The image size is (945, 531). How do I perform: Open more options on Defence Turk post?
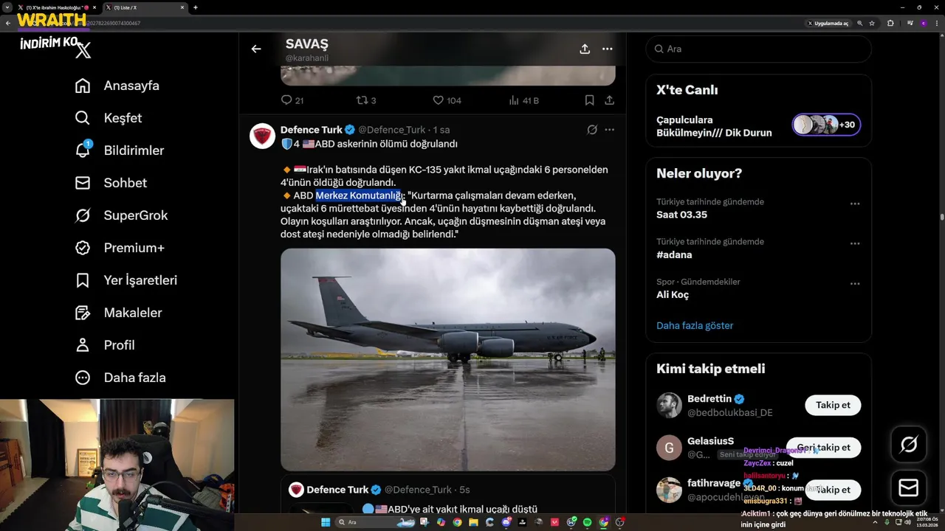[x=610, y=130]
